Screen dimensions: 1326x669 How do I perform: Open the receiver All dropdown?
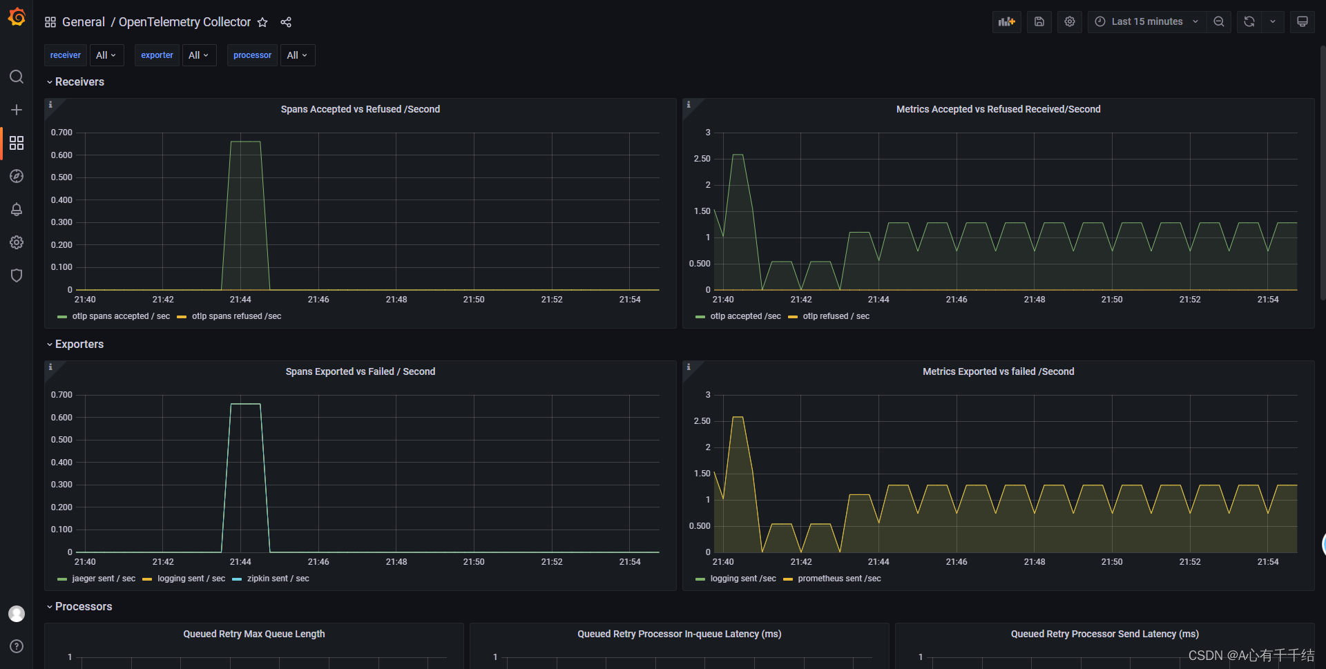pos(107,55)
